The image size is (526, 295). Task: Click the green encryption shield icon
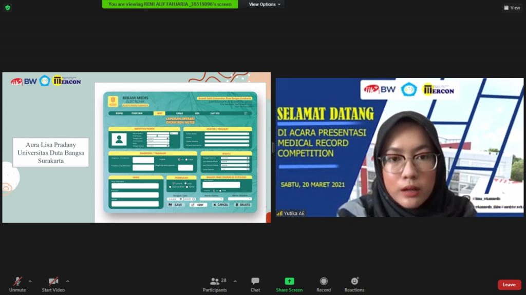click(x=7, y=7)
